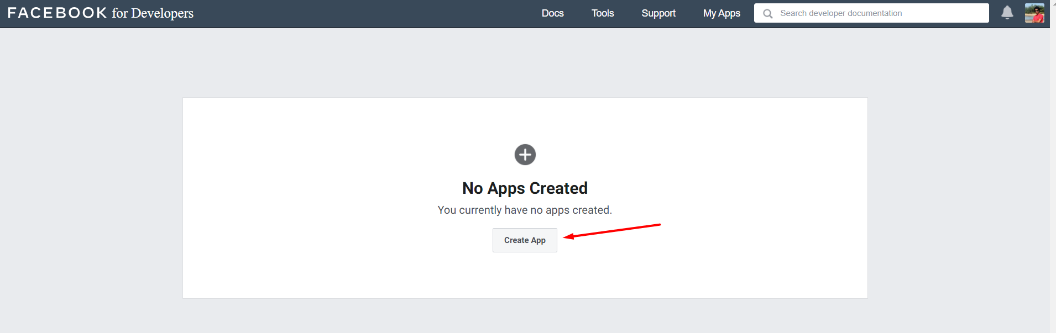This screenshot has width=1056, height=333.
Task: Open the My Apps menu
Action: pos(722,13)
